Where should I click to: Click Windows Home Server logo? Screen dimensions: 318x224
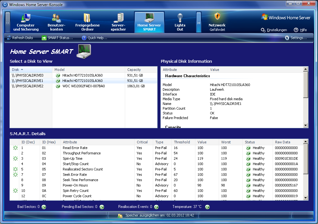(x=286, y=17)
